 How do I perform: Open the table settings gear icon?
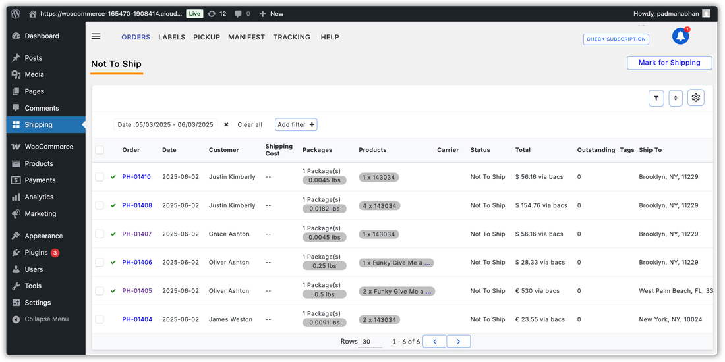(696, 97)
